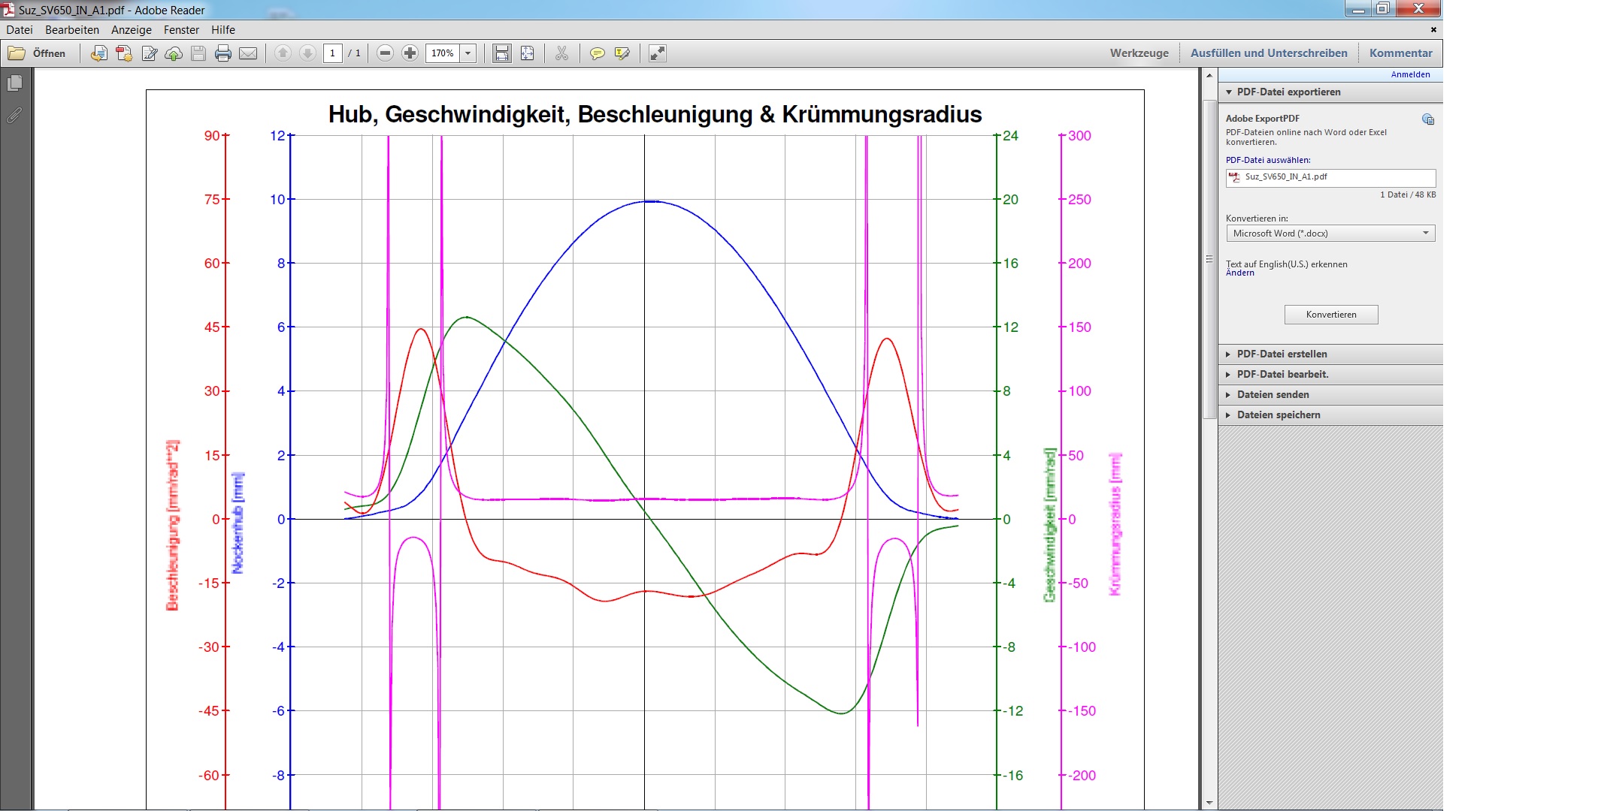Open the Microsoft Word format dropdown
The height and width of the screenshot is (811, 1604).
coord(1330,234)
